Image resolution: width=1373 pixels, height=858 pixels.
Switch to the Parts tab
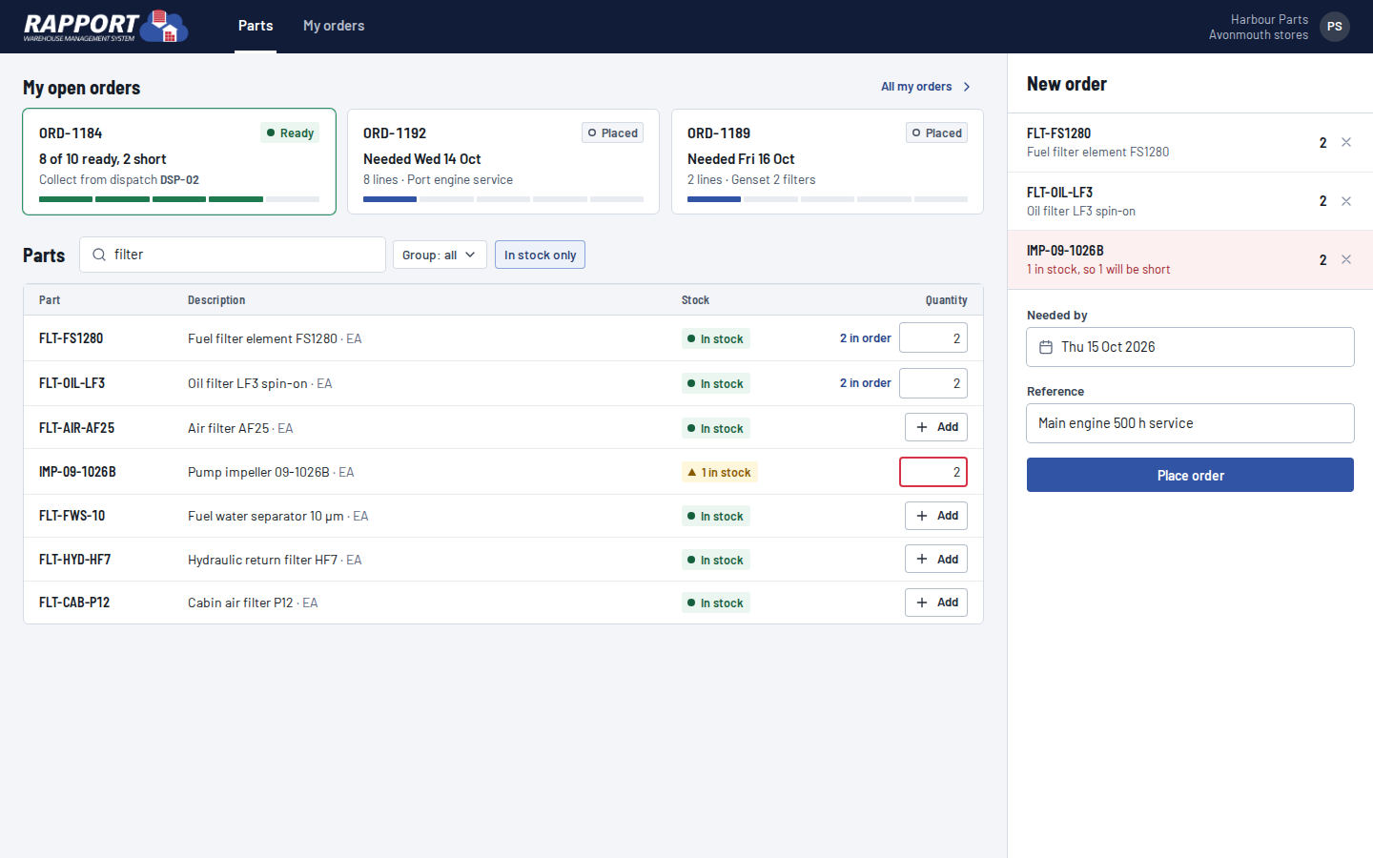(x=256, y=26)
